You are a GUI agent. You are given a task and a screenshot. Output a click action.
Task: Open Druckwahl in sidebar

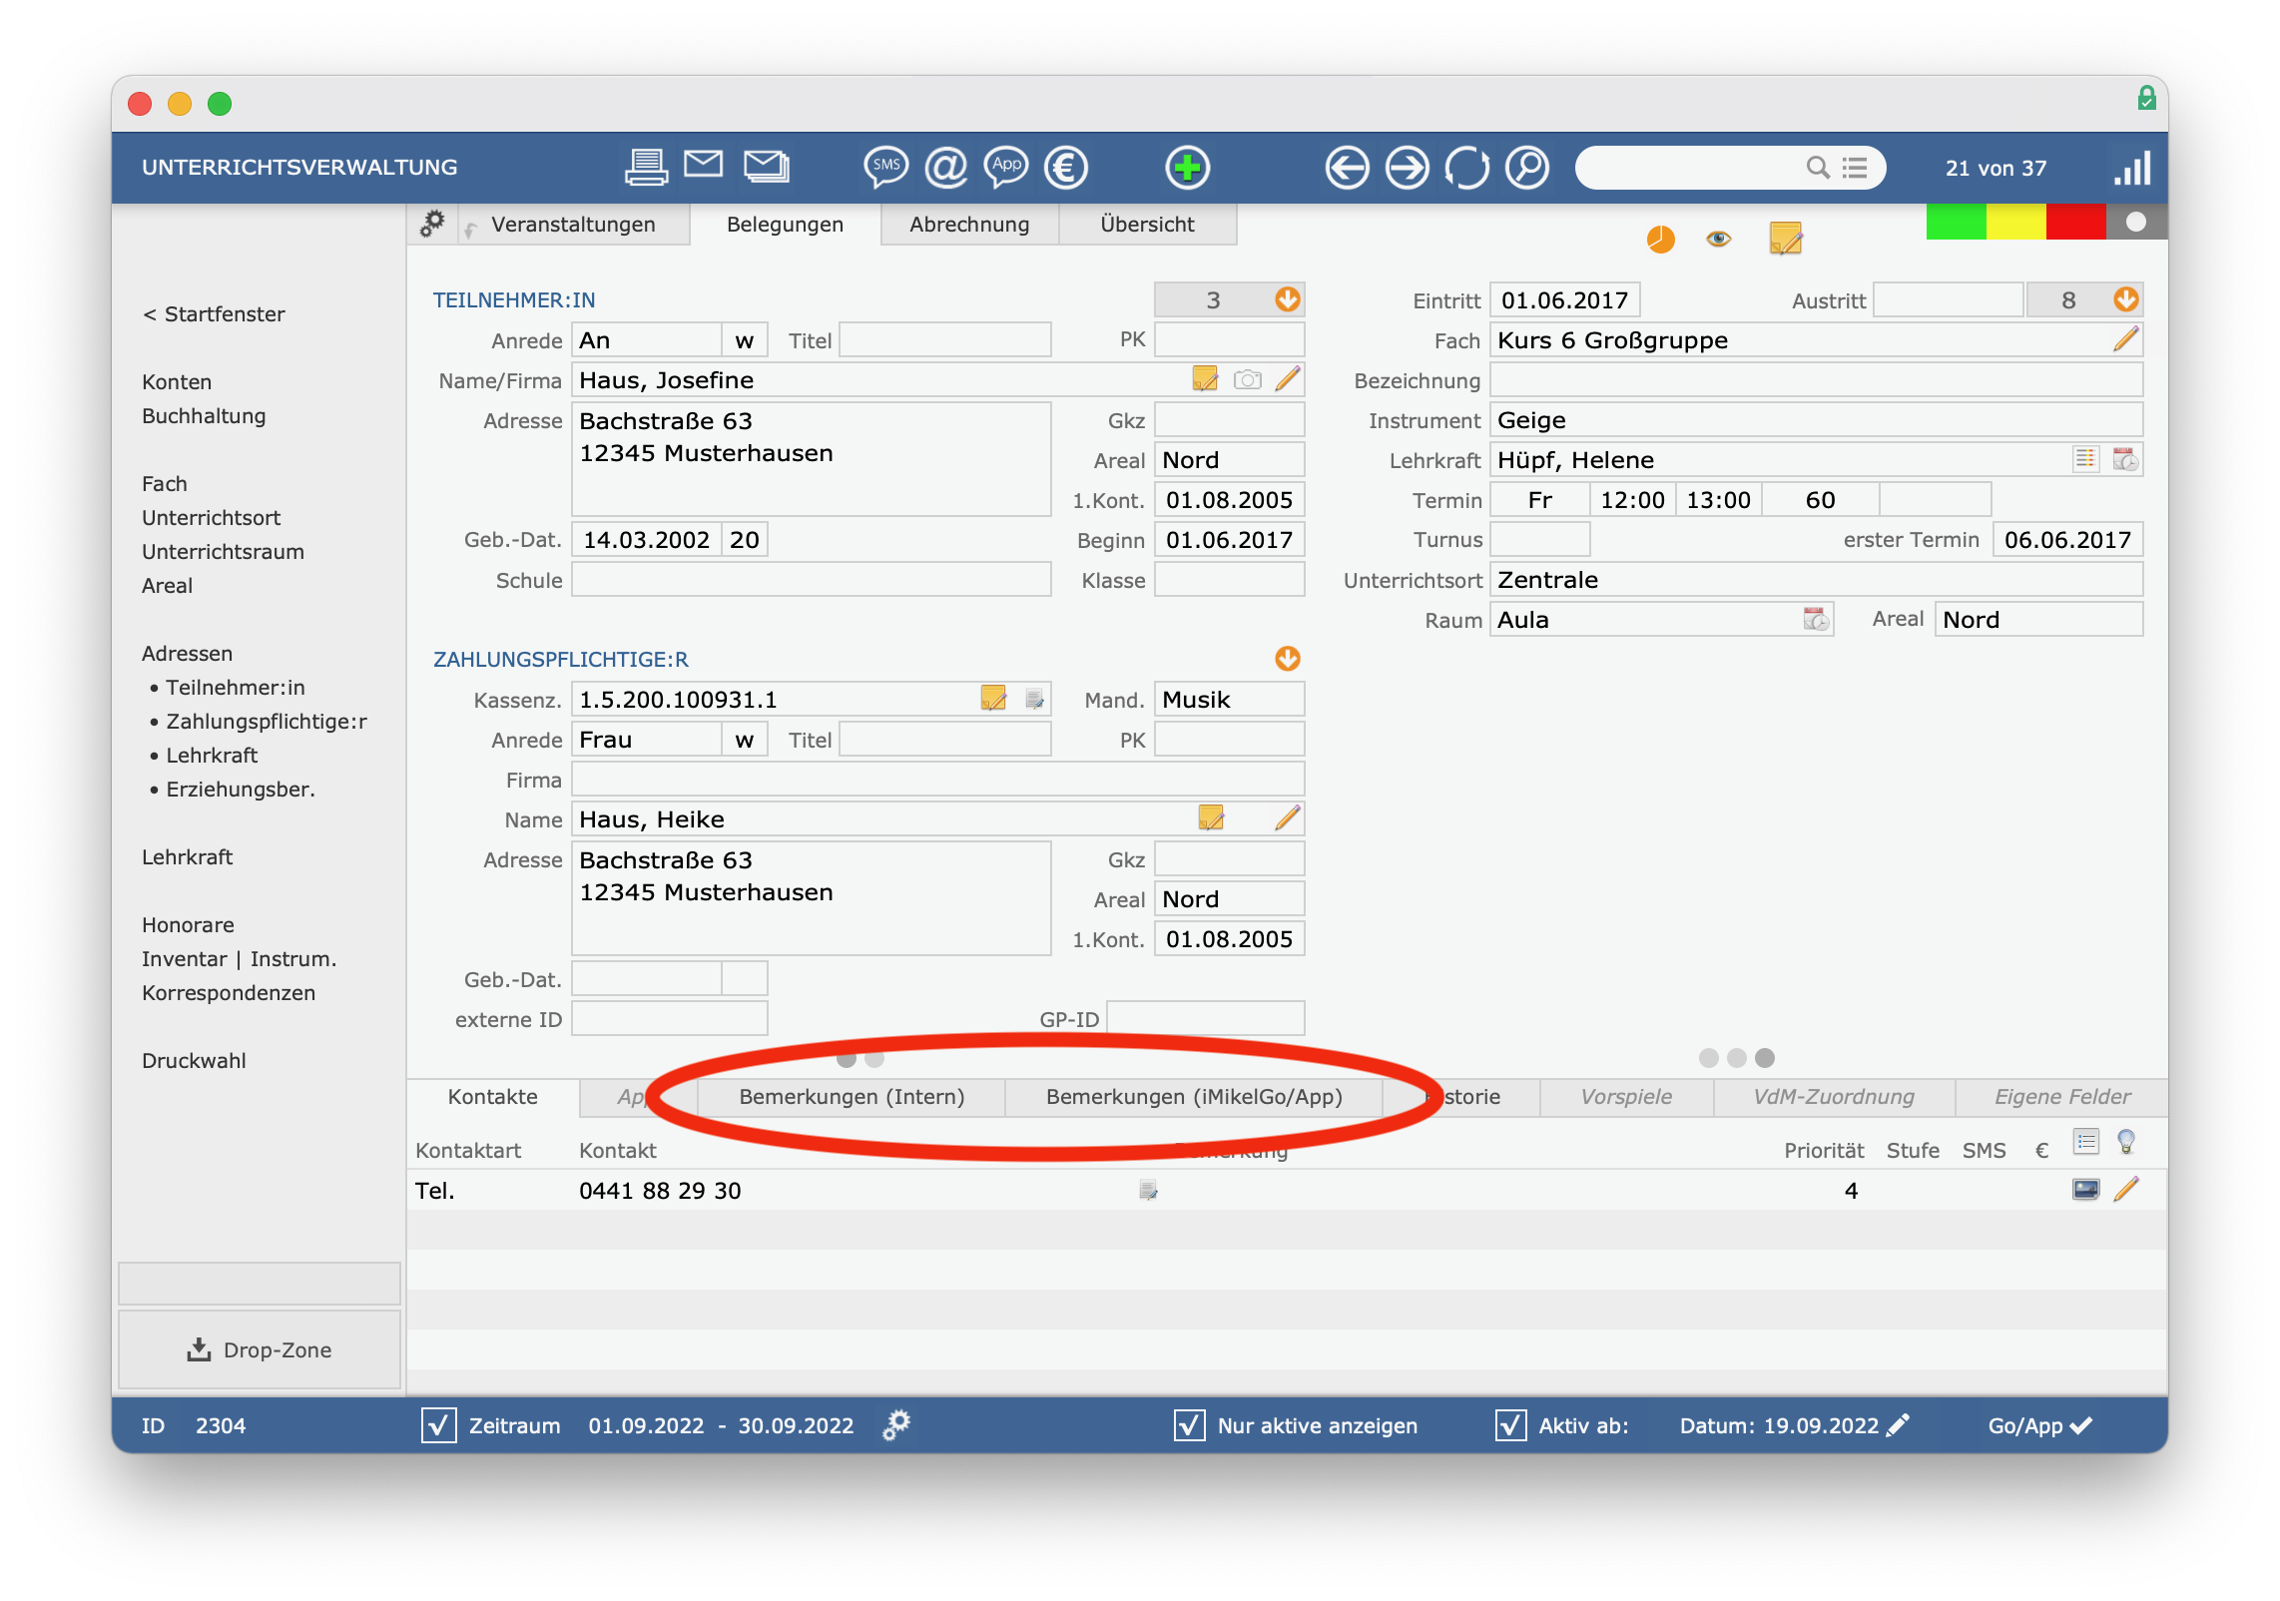pos(194,1061)
